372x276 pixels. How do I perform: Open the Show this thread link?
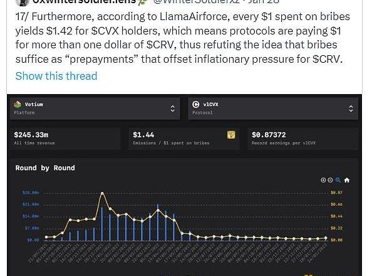click(x=56, y=76)
